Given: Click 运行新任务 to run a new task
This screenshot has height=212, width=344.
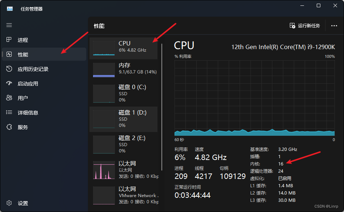Looking at the screenshot, I should click(305, 25).
